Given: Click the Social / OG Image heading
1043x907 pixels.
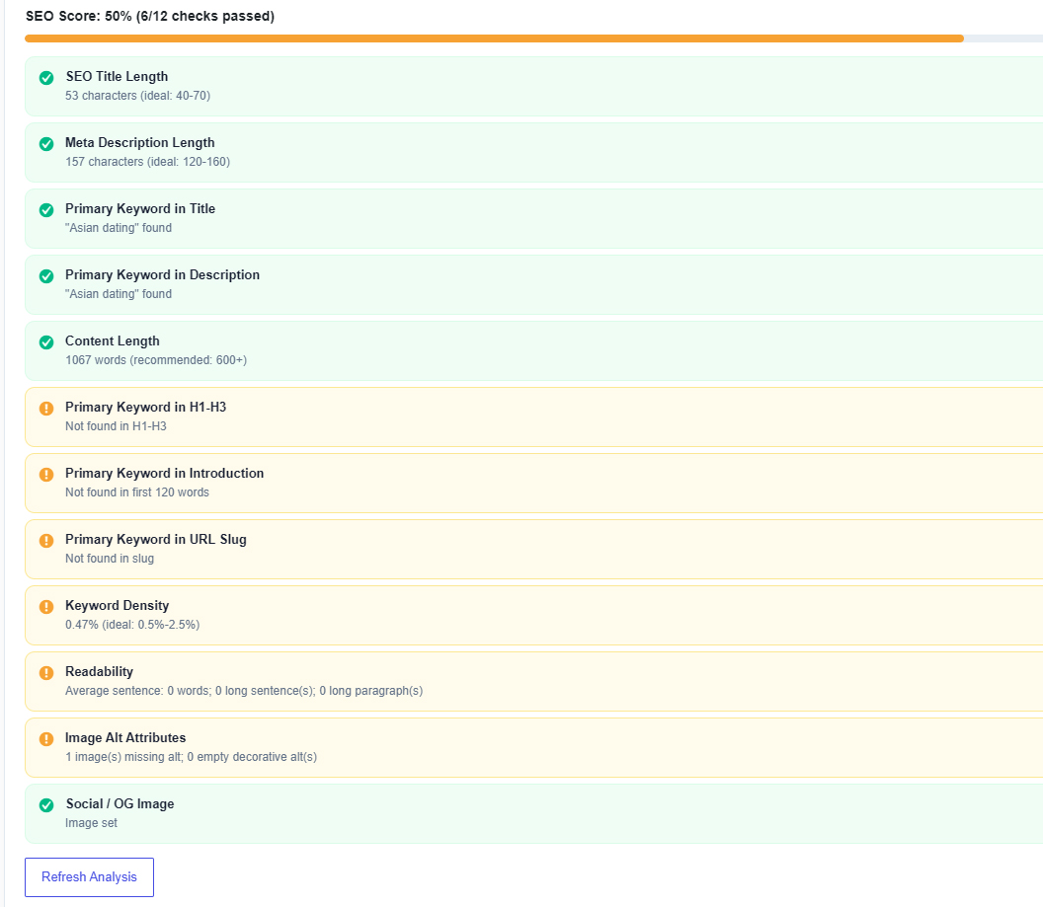Looking at the screenshot, I should tap(120, 804).
